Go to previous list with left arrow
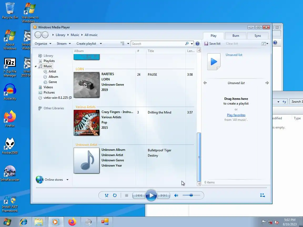The height and width of the screenshot is (227, 303). pyautogui.click(x=205, y=83)
